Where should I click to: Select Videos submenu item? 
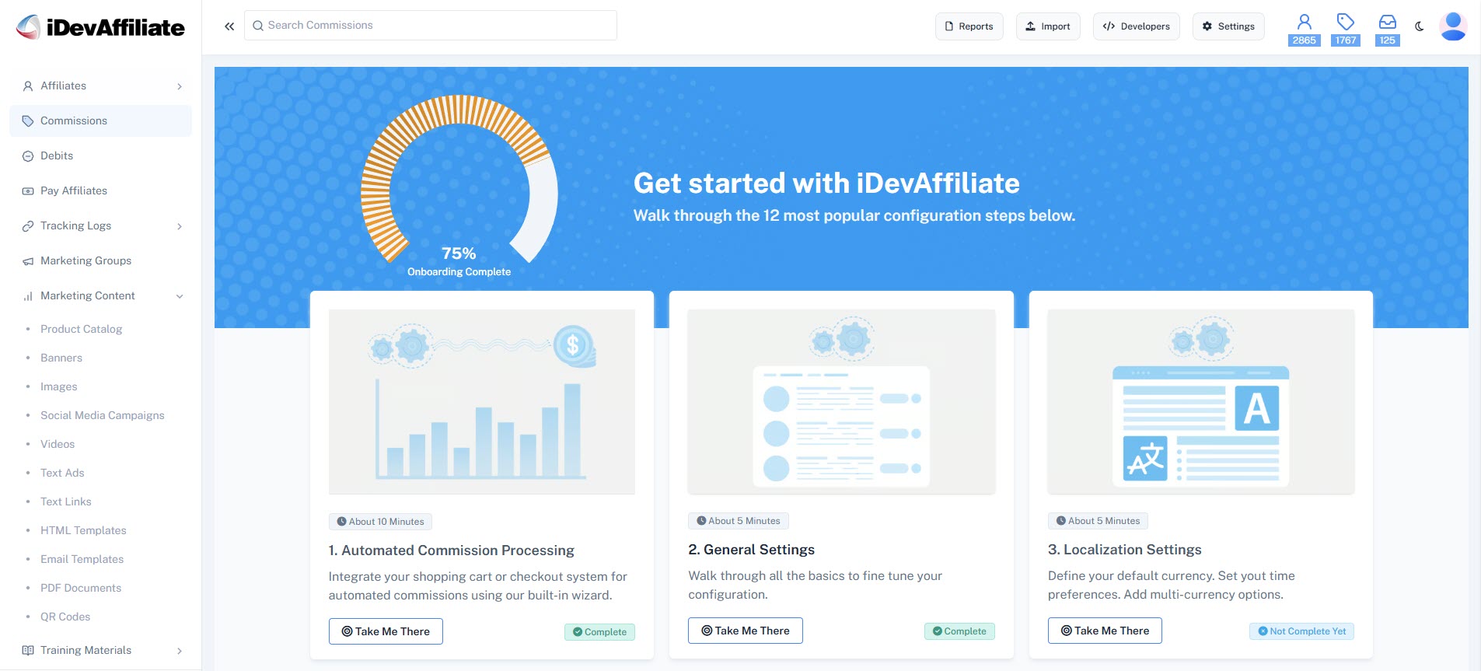click(58, 444)
